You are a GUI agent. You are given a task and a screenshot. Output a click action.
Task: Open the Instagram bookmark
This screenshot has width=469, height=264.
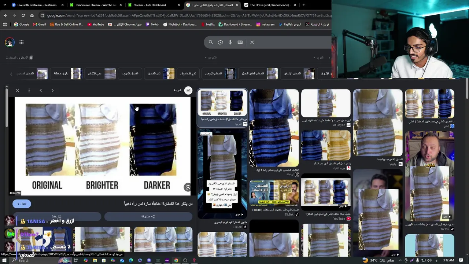pyautogui.click(x=265, y=25)
